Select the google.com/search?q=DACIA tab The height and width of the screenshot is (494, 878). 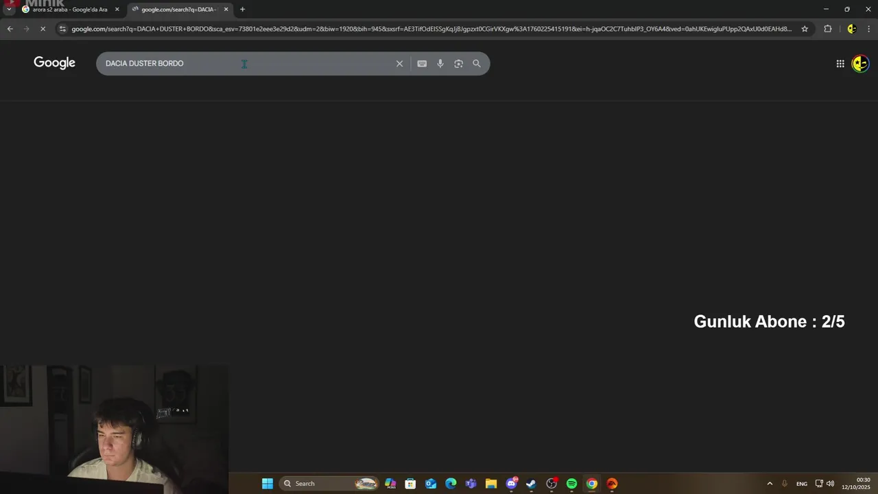pyautogui.click(x=179, y=10)
